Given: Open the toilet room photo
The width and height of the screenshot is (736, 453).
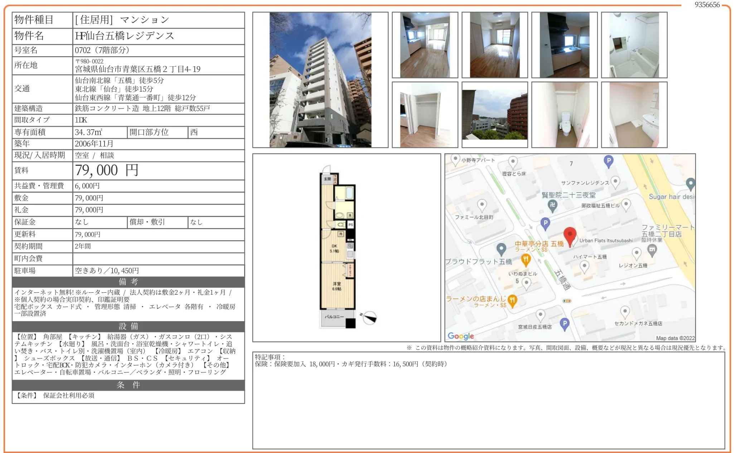Looking at the screenshot, I should pyautogui.click(x=564, y=115).
